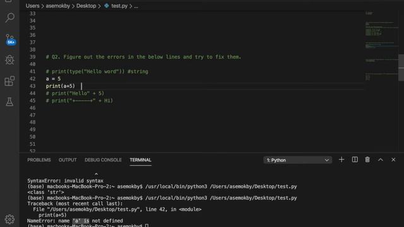Click the editor vertical scrollbar thumb
Image resolution: width=404 pixels, height=227 pixels.
pos(401,67)
